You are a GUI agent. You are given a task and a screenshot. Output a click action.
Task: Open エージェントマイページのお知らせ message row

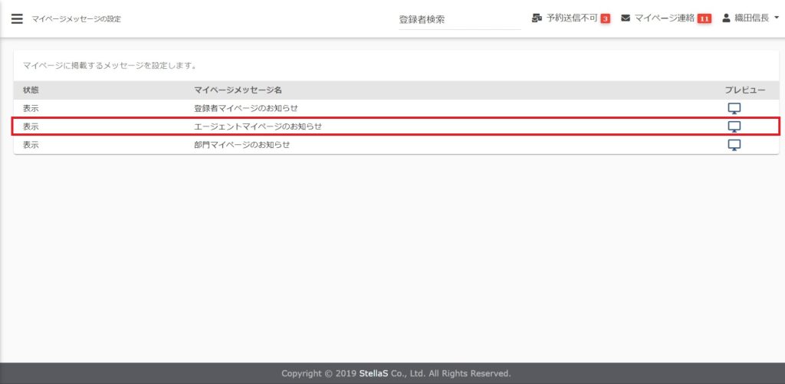point(258,126)
